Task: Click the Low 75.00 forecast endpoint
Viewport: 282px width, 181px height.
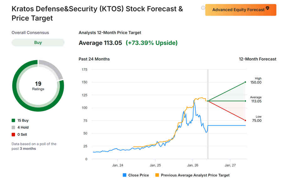Action: coord(245,120)
